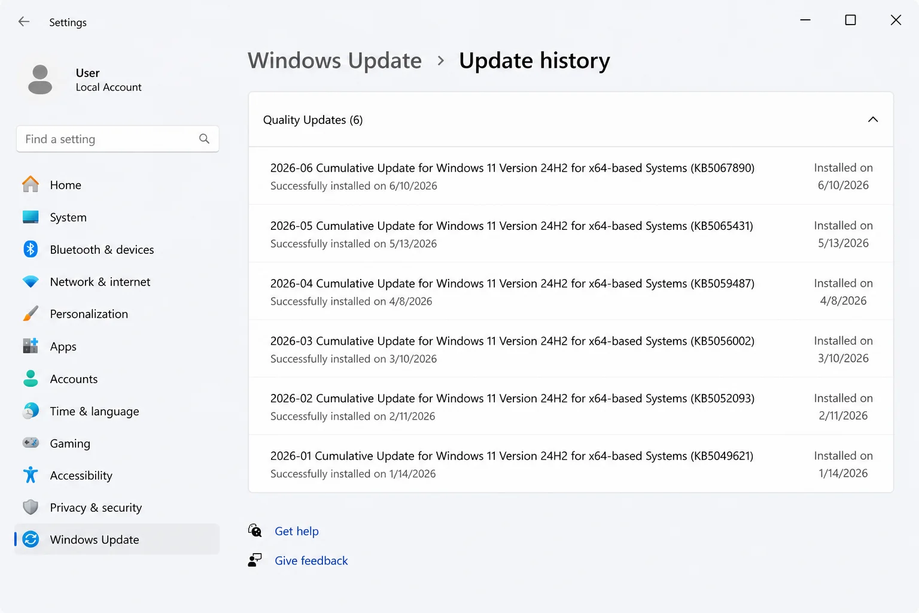Select update KB5052093 entry
Viewport: 919px width, 613px height.
tap(571, 406)
